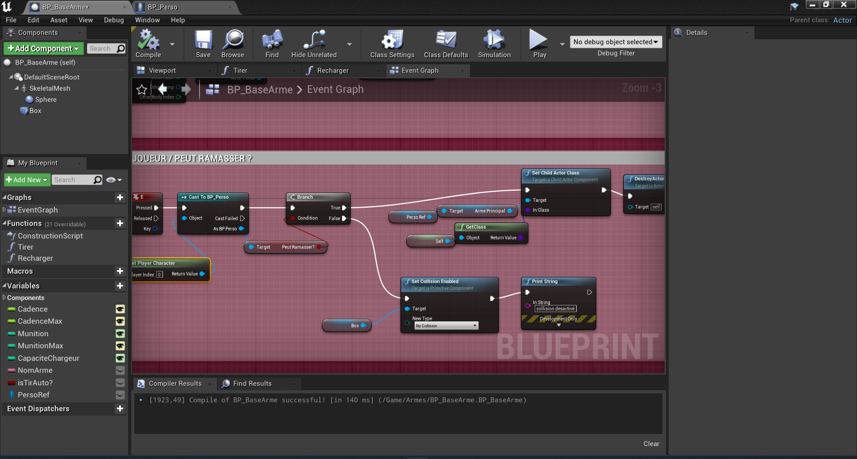Toggle visibility eye for Cadence variable

pos(120,309)
